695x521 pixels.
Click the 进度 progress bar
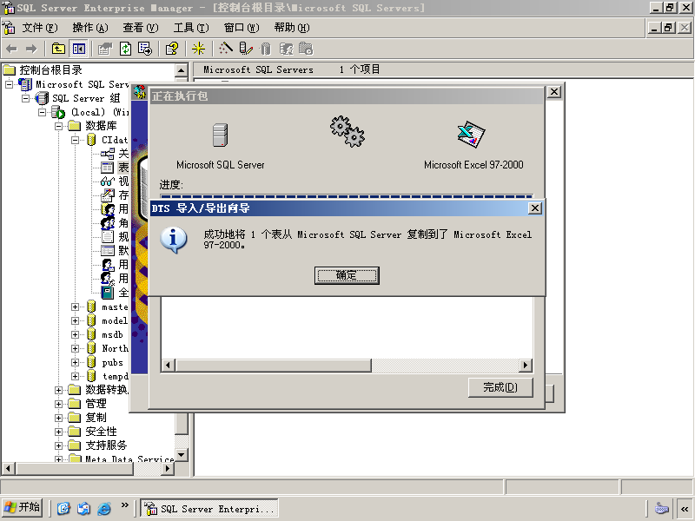coord(347,196)
